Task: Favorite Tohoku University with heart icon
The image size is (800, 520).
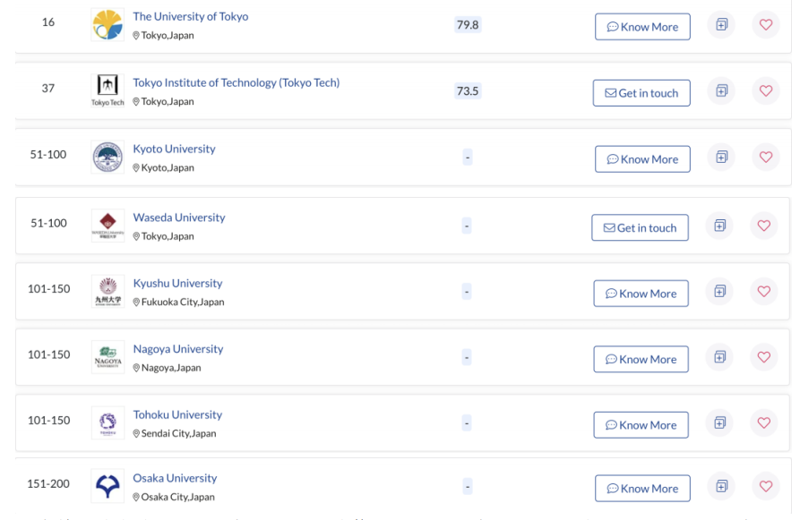Action: point(764,422)
